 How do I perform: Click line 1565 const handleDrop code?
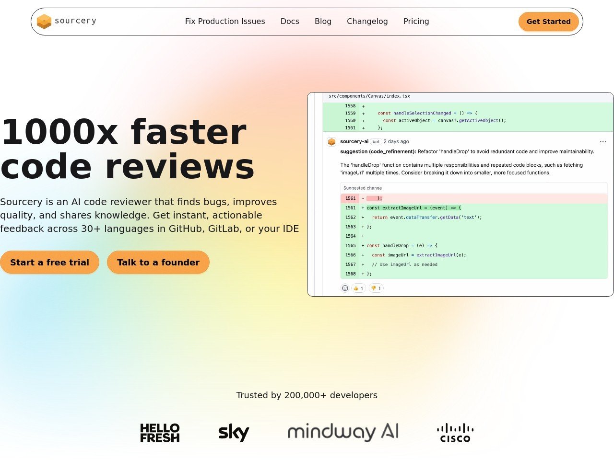click(x=402, y=245)
